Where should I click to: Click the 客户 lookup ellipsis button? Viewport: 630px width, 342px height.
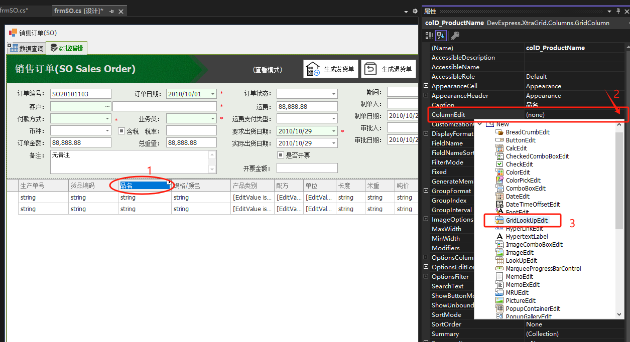pyautogui.click(x=107, y=106)
